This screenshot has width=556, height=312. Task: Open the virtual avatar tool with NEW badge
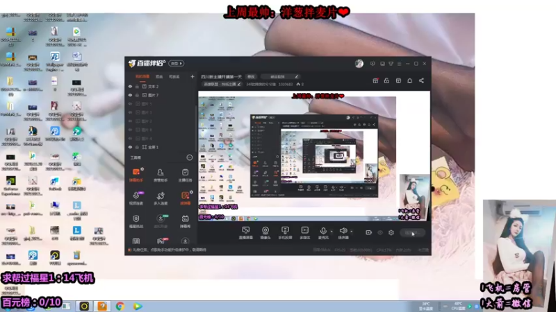click(x=161, y=220)
